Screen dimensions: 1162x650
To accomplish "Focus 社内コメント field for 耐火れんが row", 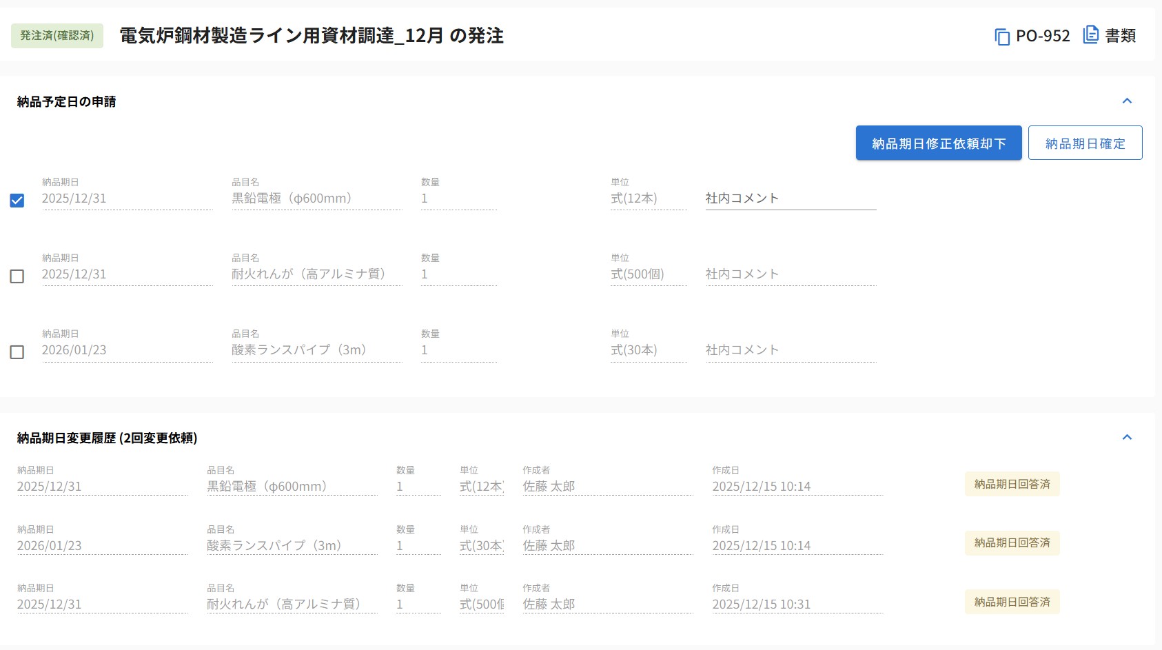I will (x=790, y=274).
